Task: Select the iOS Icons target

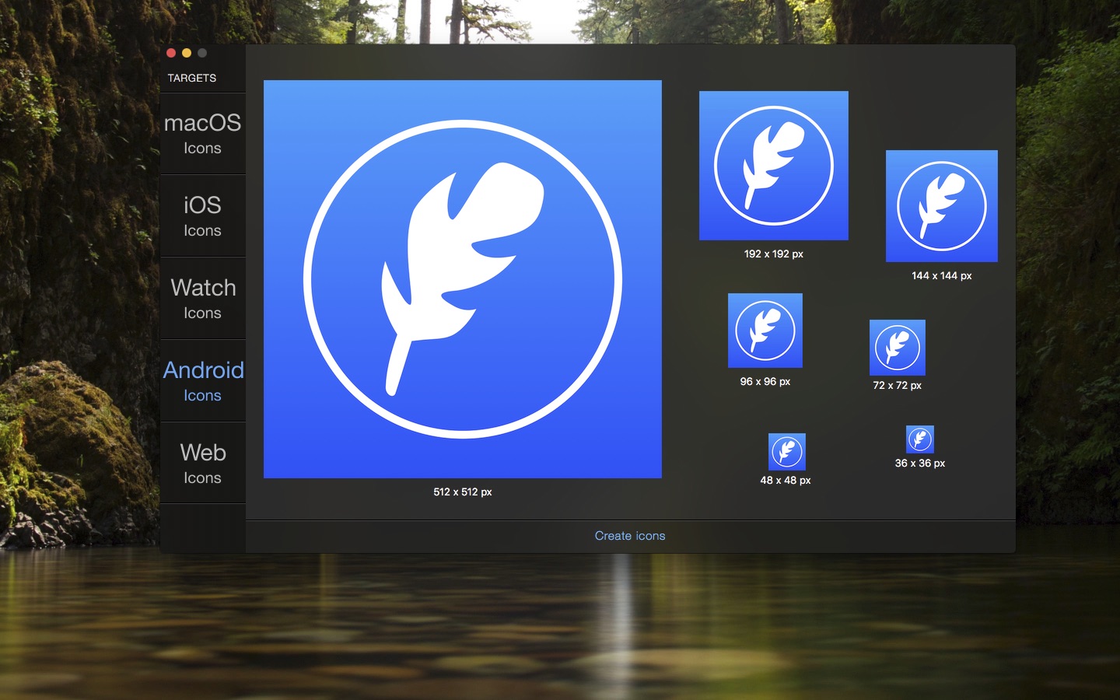Action: pos(202,216)
